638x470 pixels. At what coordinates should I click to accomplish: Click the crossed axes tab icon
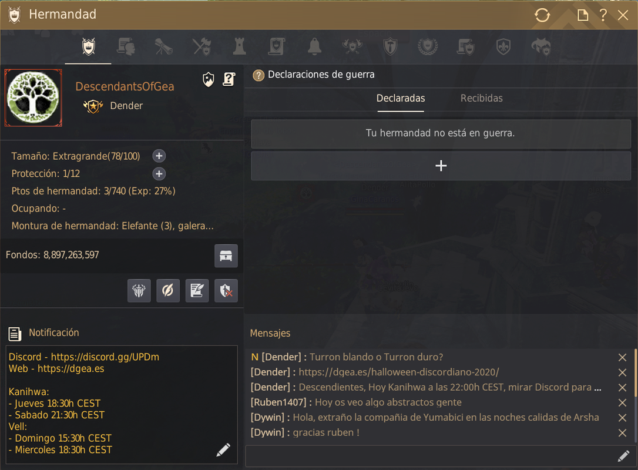point(202,47)
